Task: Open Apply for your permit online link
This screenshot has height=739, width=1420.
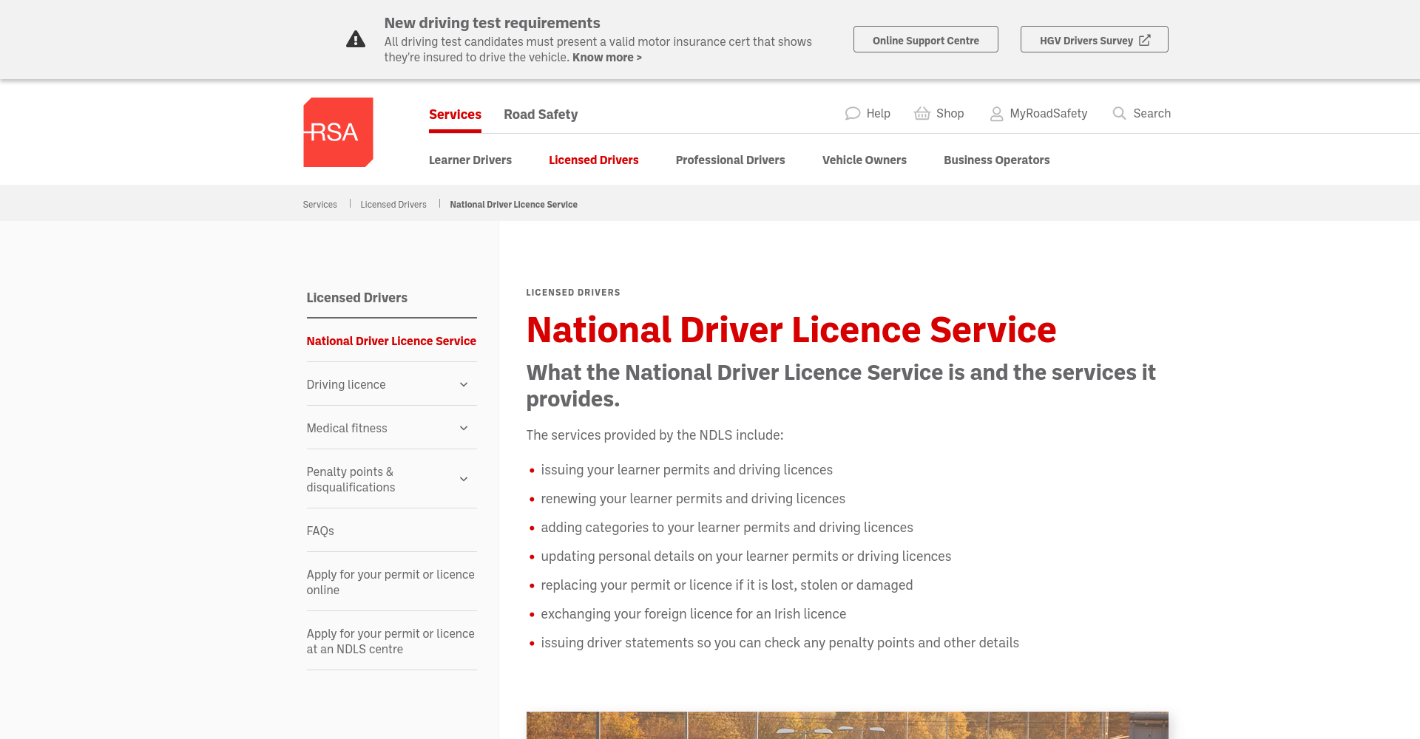Action: pos(390,582)
